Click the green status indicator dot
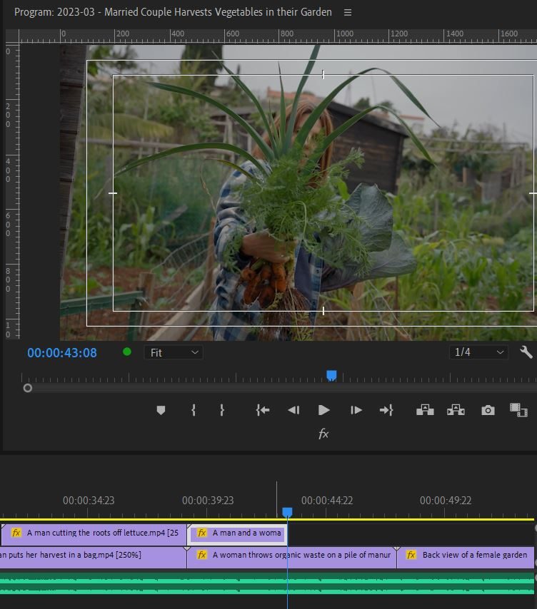 (x=127, y=352)
